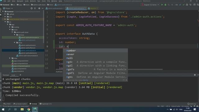Image resolution: width=199 pixels, height=112 pixels.
Task: Commit changes with the green checkmark icon
Action: [x=183, y=5]
